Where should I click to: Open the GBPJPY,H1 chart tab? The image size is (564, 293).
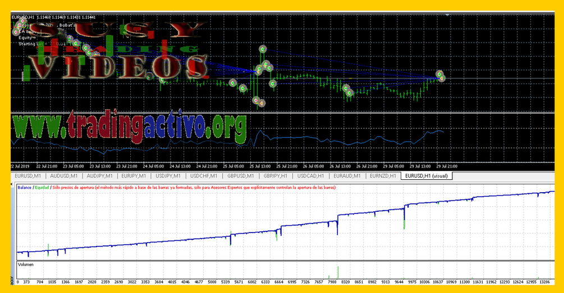tap(276, 176)
